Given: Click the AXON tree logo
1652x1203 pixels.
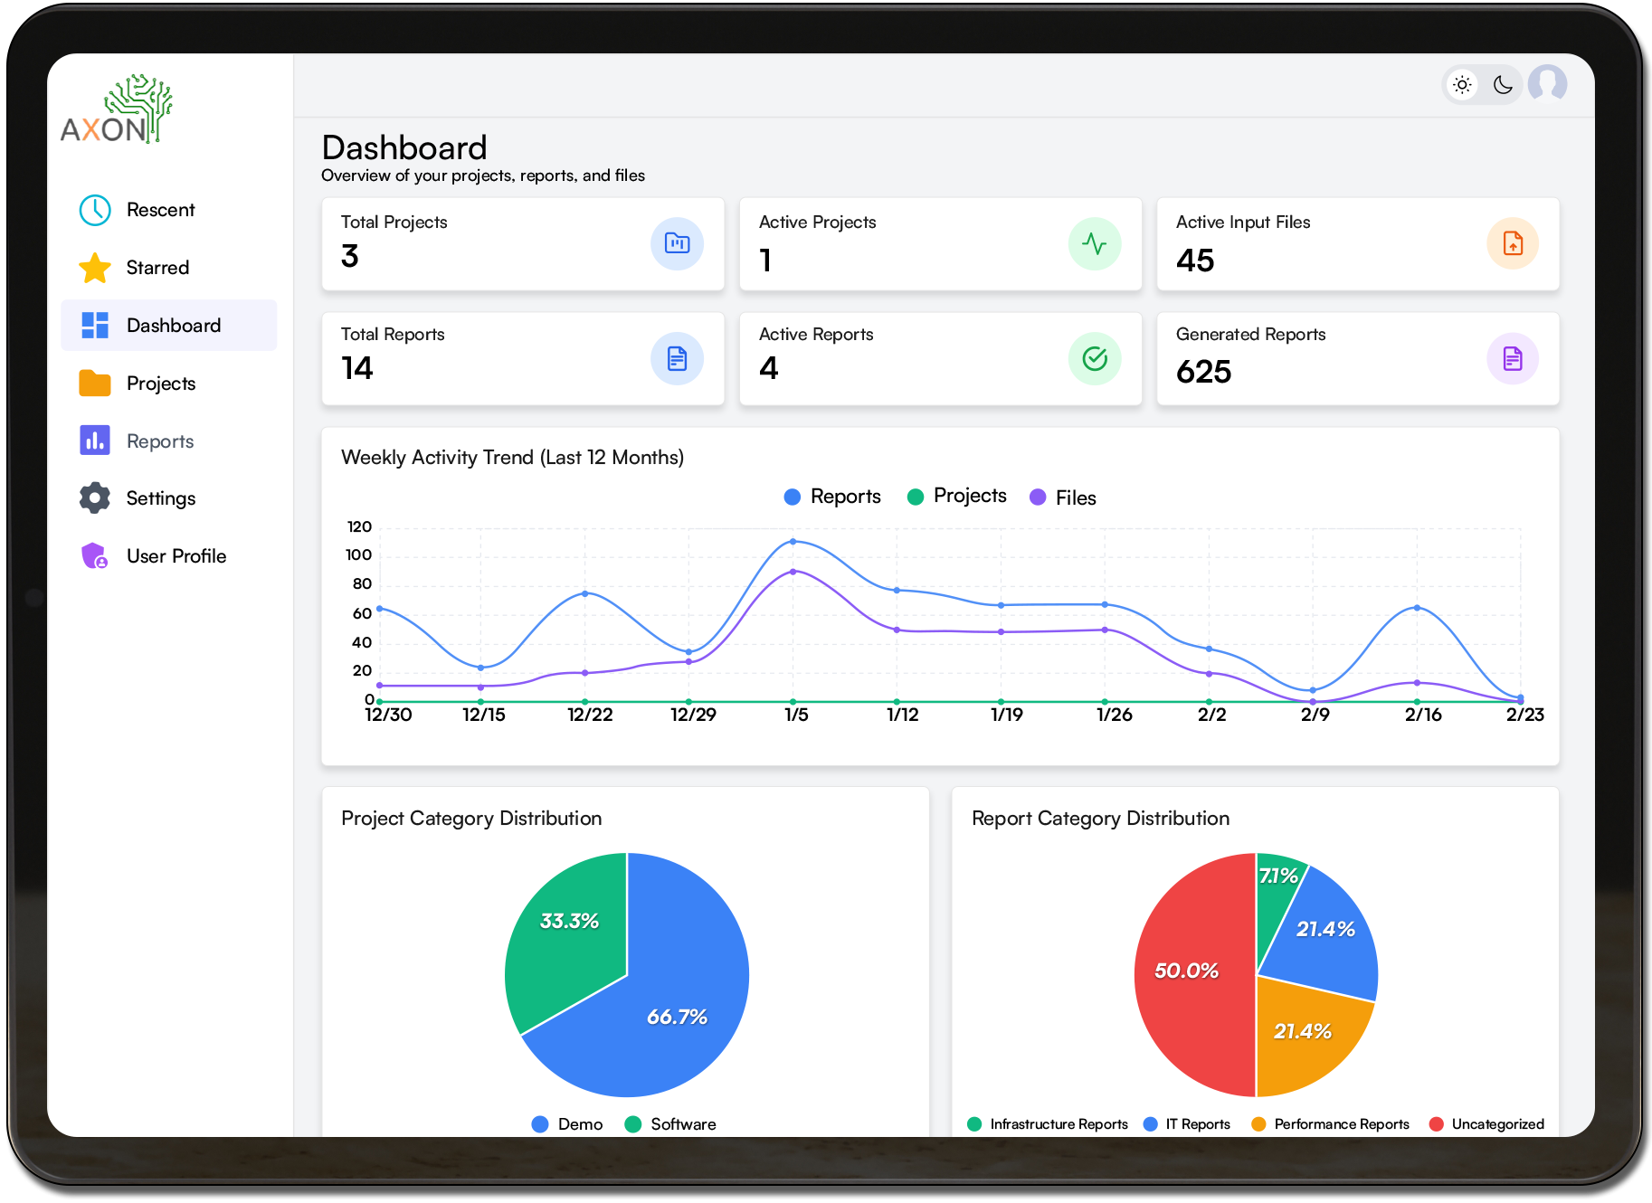Looking at the screenshot, I should tap(117, 110).
